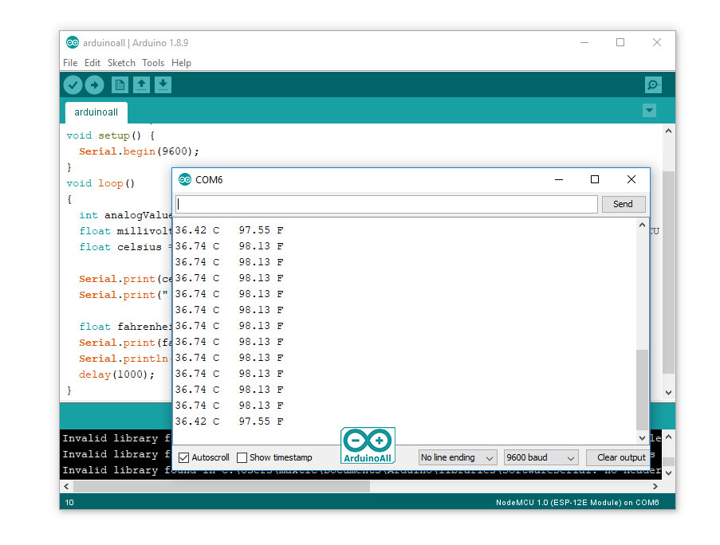Screen dimensions: 720x545
Task: Open the Edit menu
Action: point(92,63)
